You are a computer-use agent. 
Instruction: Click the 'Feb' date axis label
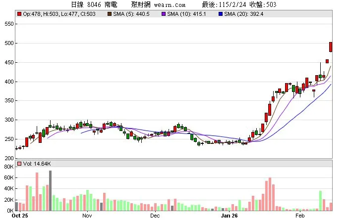[x=300, y=216]
